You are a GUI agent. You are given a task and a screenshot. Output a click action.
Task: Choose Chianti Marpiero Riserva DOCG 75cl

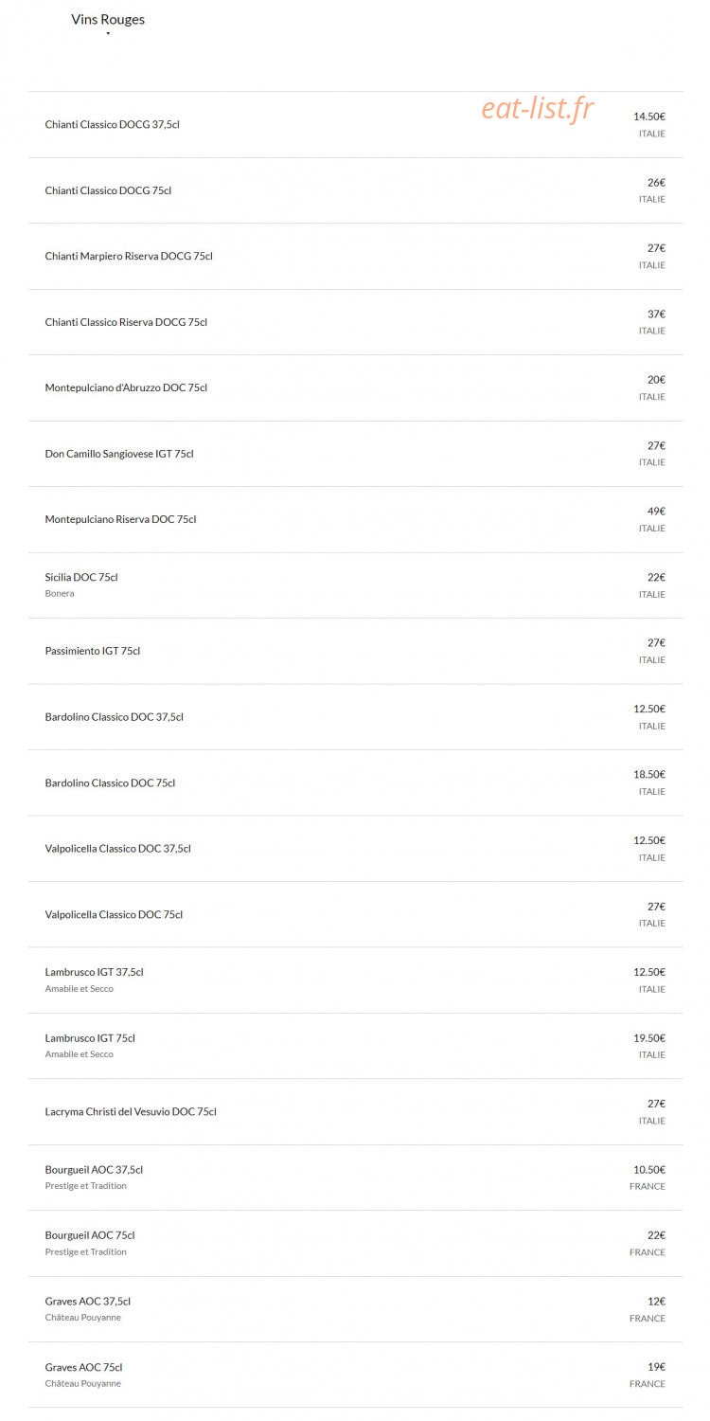click(355, 257)
